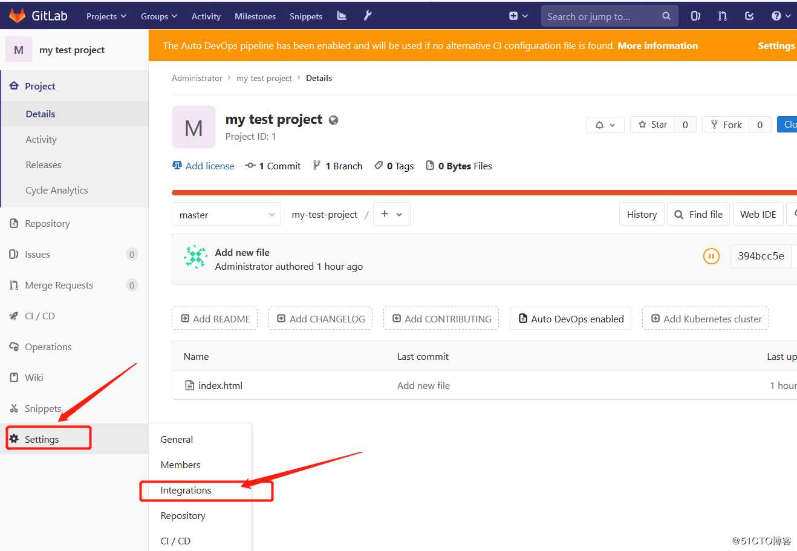The image size is (797, 551).
Task: Click Auto DevOps enabled button
Action: (571, 318)
